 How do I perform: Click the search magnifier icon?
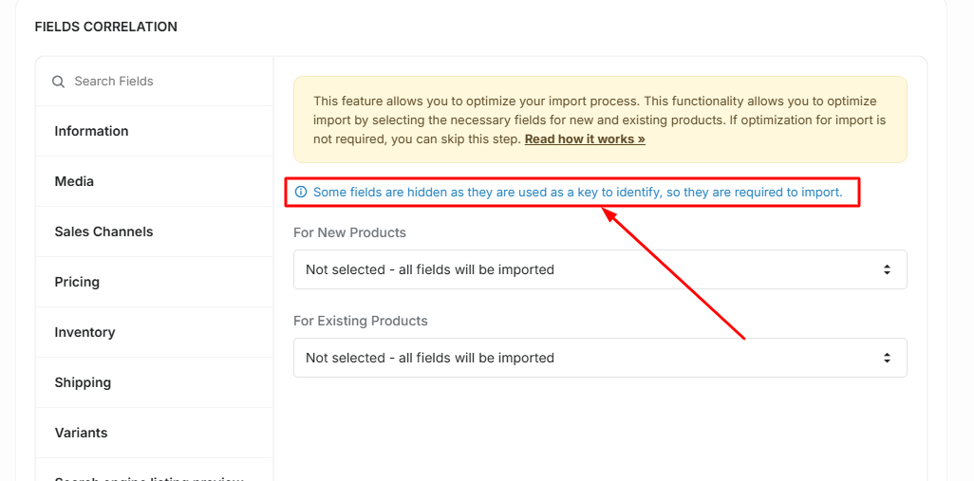(x=59, y=82)
